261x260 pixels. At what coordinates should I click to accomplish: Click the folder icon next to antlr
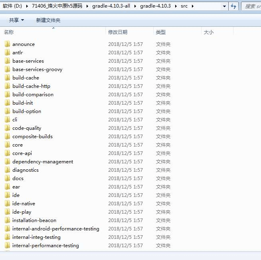click(7, 52)
